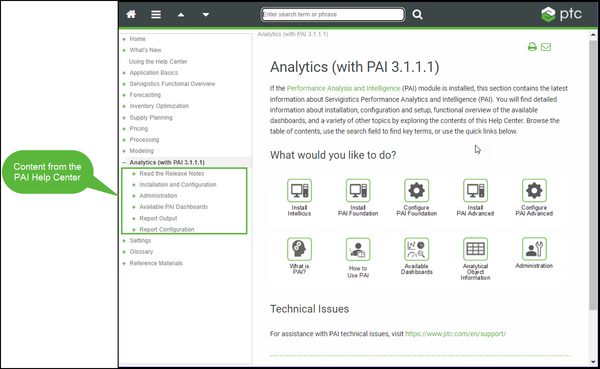Image resolution: width=600 pixels, height=369 pixels.
Task: Click the PTC logo
Action: coord(561,14)
